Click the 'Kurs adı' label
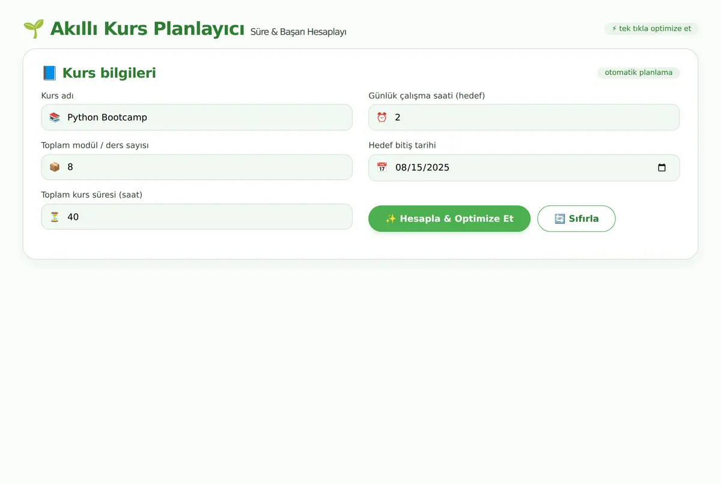 (58, 95)
